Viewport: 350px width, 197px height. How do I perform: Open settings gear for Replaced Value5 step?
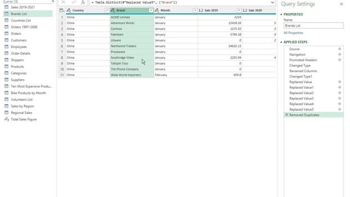[340, 109]
